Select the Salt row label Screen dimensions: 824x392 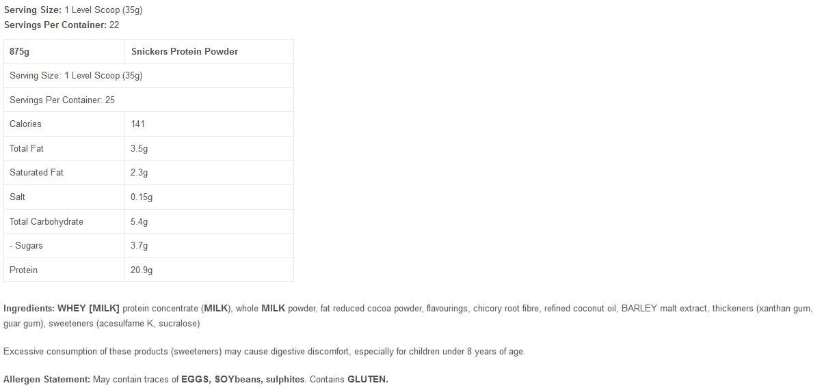coord(18,197)
